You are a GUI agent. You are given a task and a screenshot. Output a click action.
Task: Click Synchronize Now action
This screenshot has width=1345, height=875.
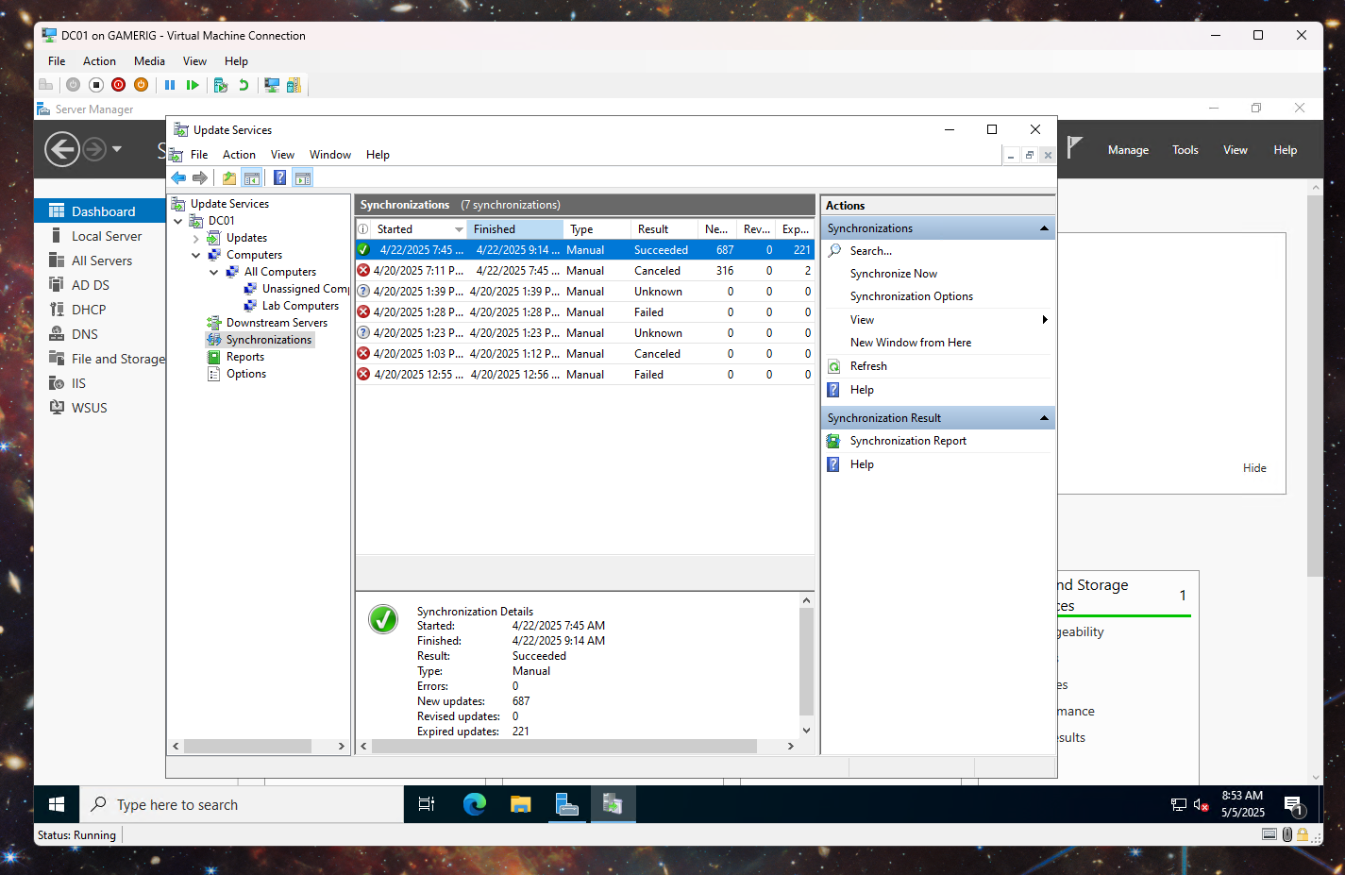pos(893,274)
